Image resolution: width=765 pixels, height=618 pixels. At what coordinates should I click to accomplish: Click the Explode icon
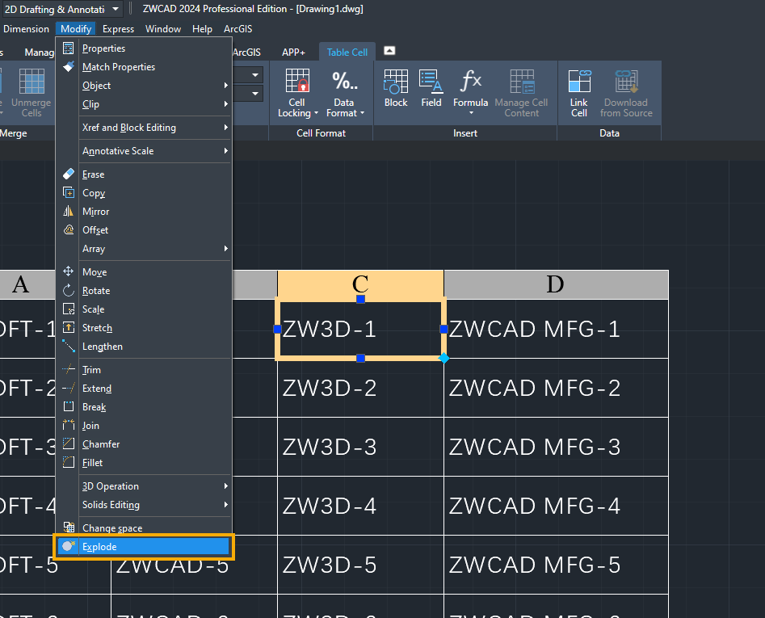tap(69, 546)
